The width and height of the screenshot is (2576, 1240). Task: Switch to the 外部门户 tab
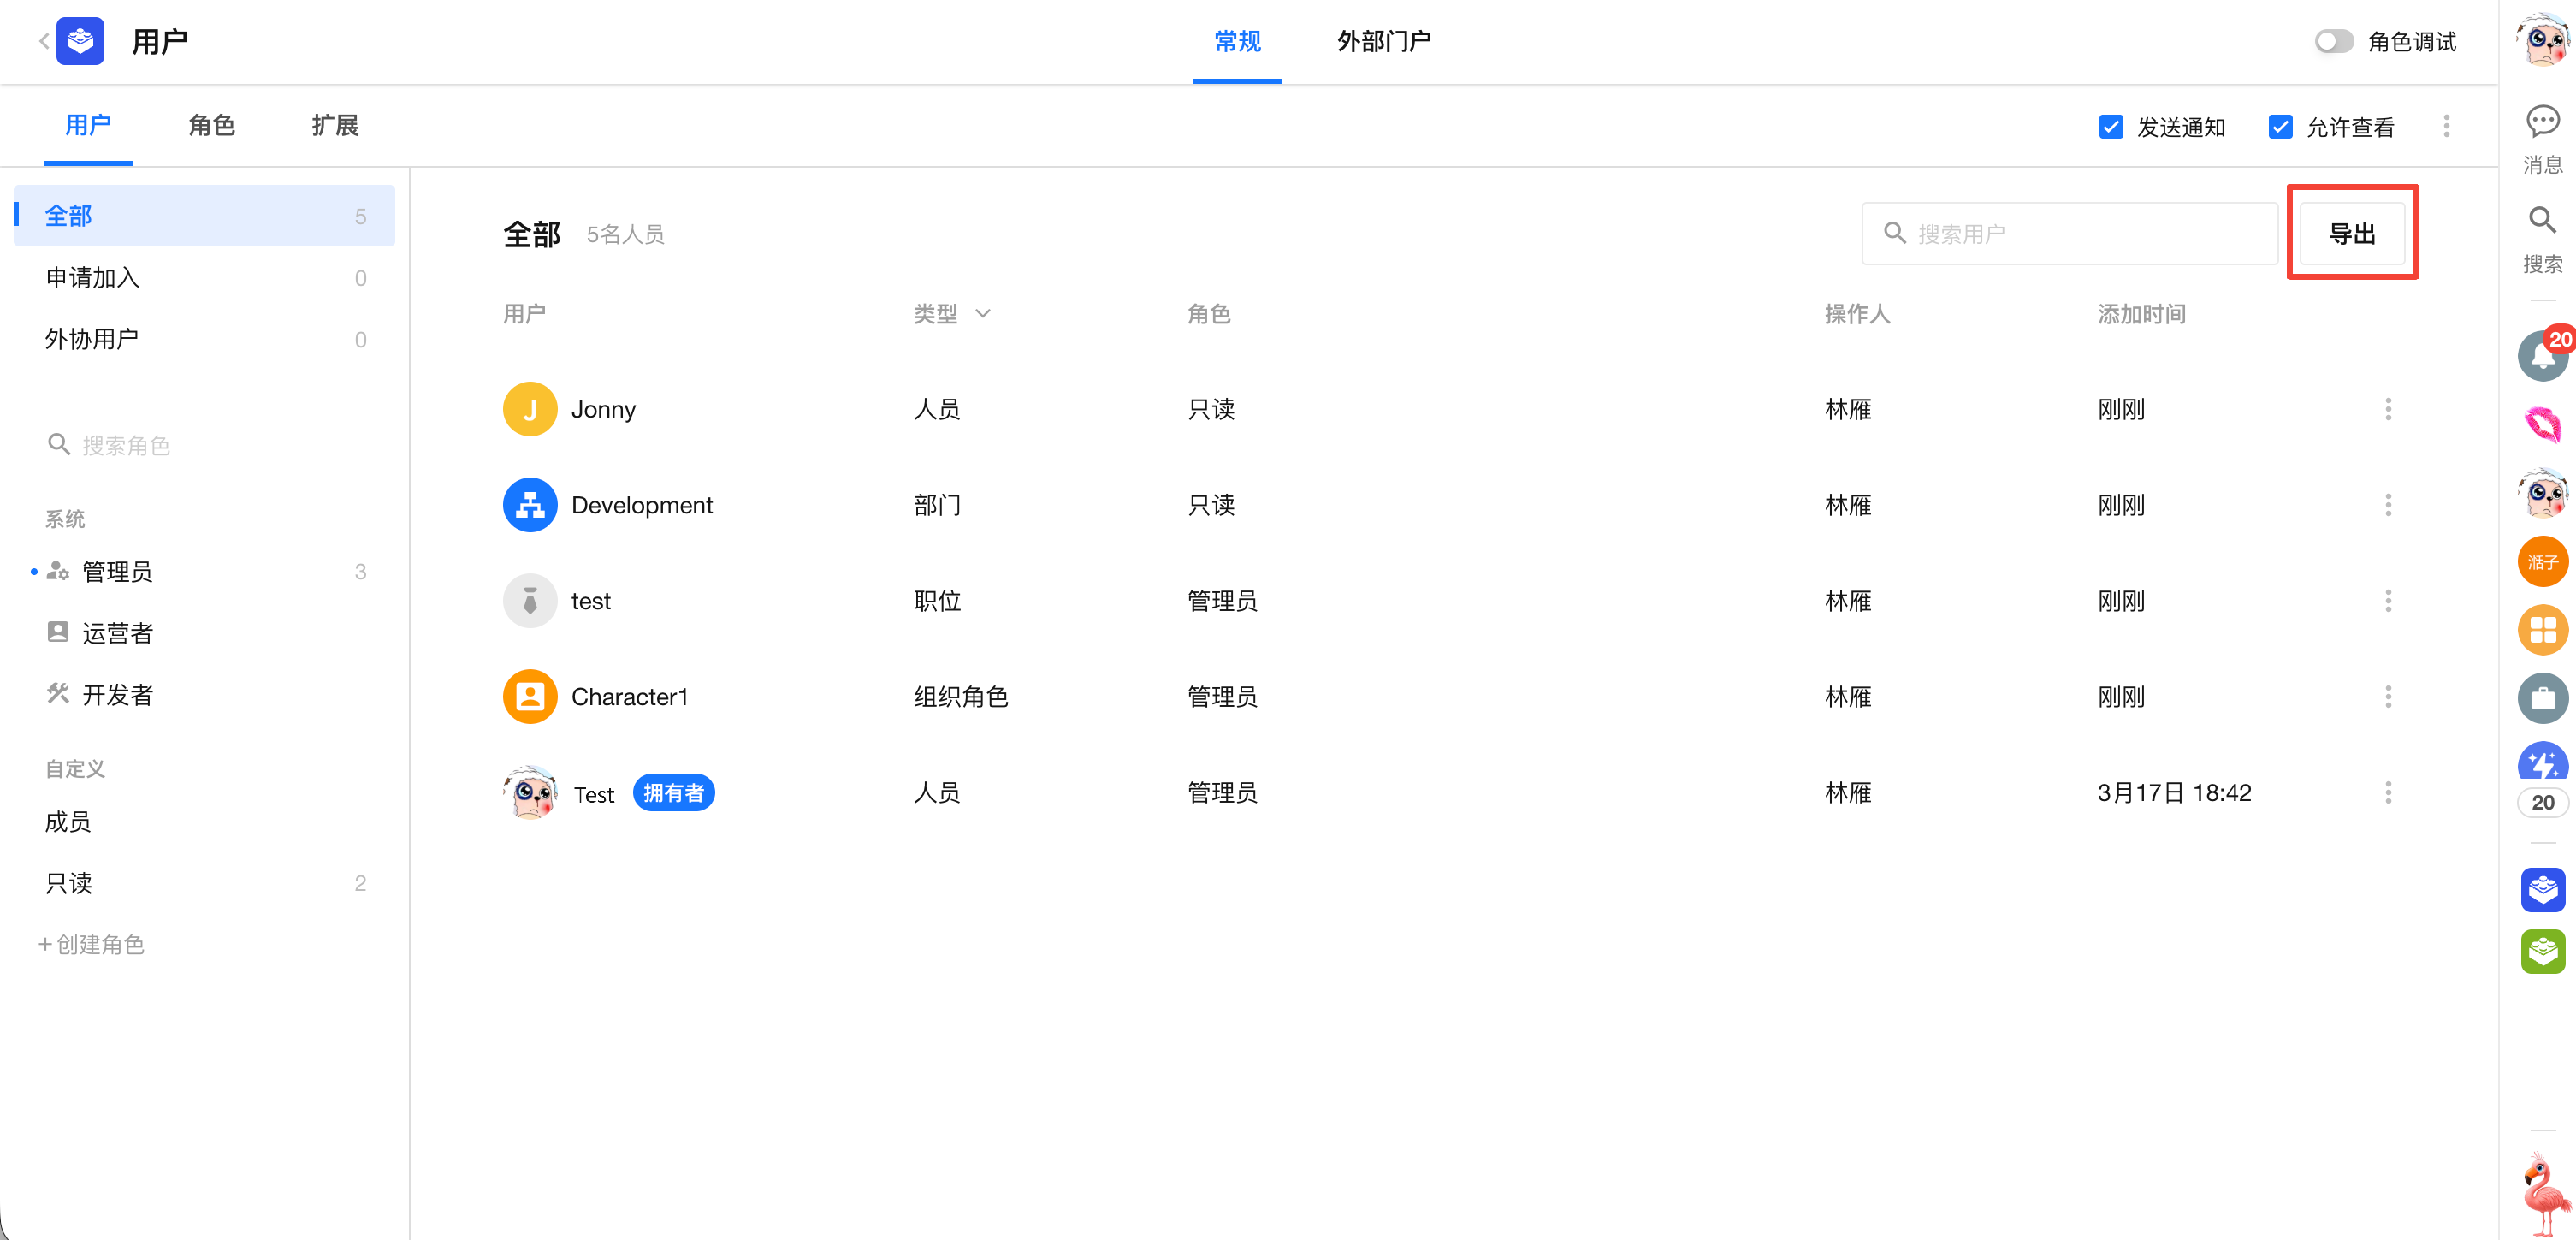(1384, 41)
